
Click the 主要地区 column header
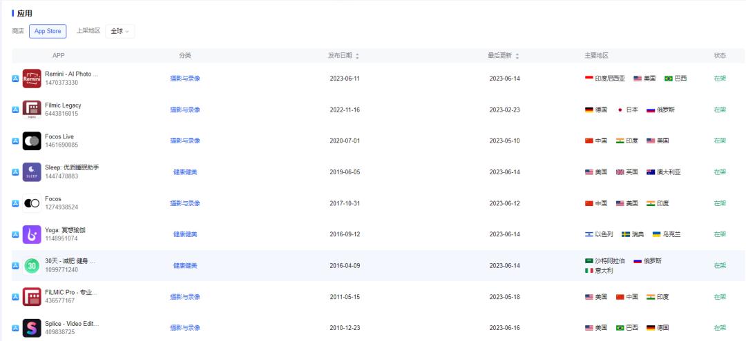597,56
